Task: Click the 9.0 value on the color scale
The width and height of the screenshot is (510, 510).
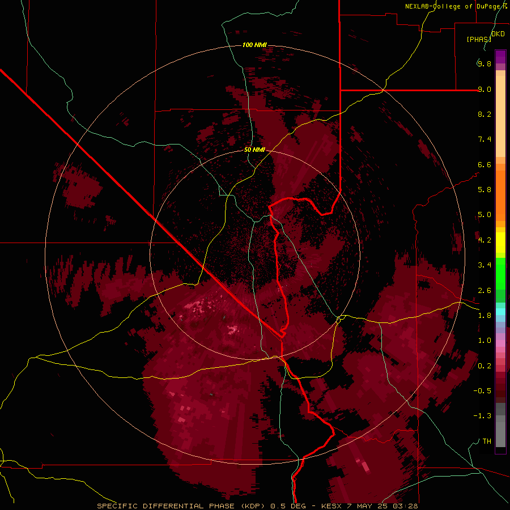Action: click(484, 89)
